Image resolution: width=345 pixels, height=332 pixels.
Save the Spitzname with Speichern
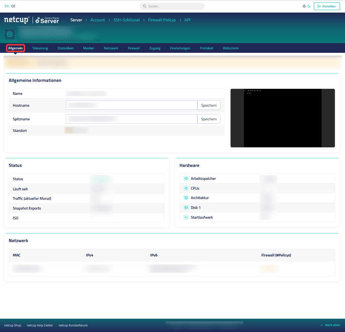point(209,119)
